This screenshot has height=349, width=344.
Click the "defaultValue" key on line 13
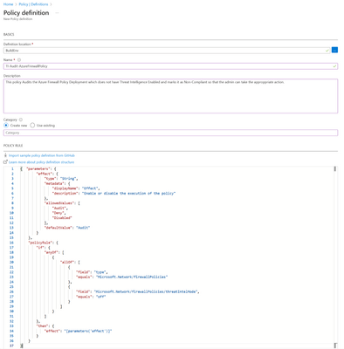(58, 228)
